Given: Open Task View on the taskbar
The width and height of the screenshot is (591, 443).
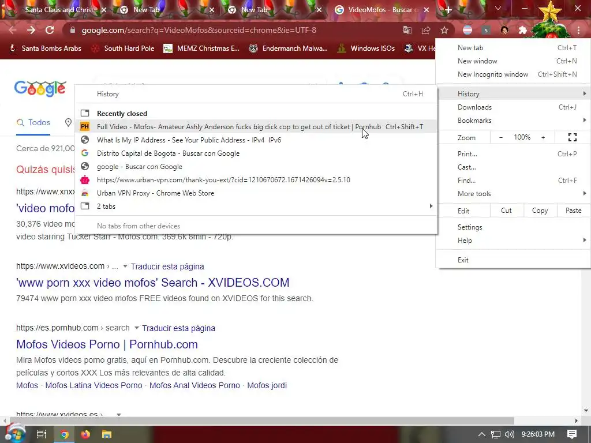Looking at the screenshot, I should click(x=41, y=434).
